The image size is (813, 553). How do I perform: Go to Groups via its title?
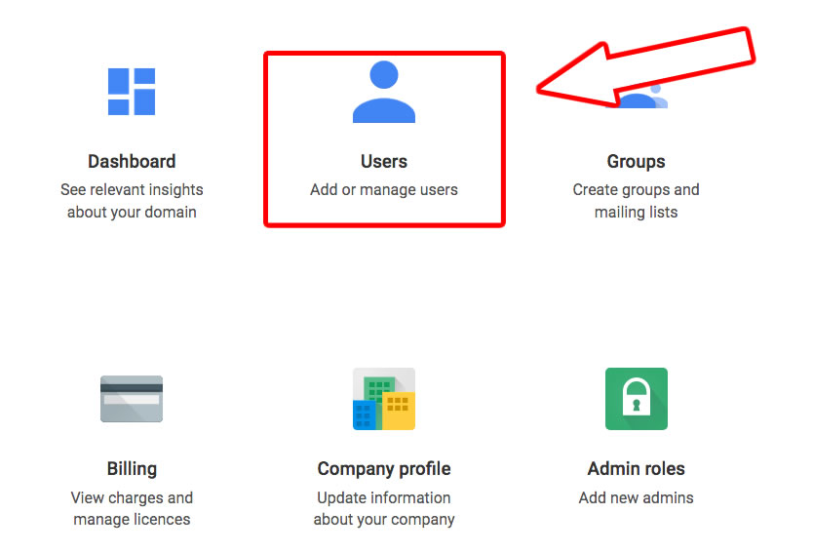636,162
